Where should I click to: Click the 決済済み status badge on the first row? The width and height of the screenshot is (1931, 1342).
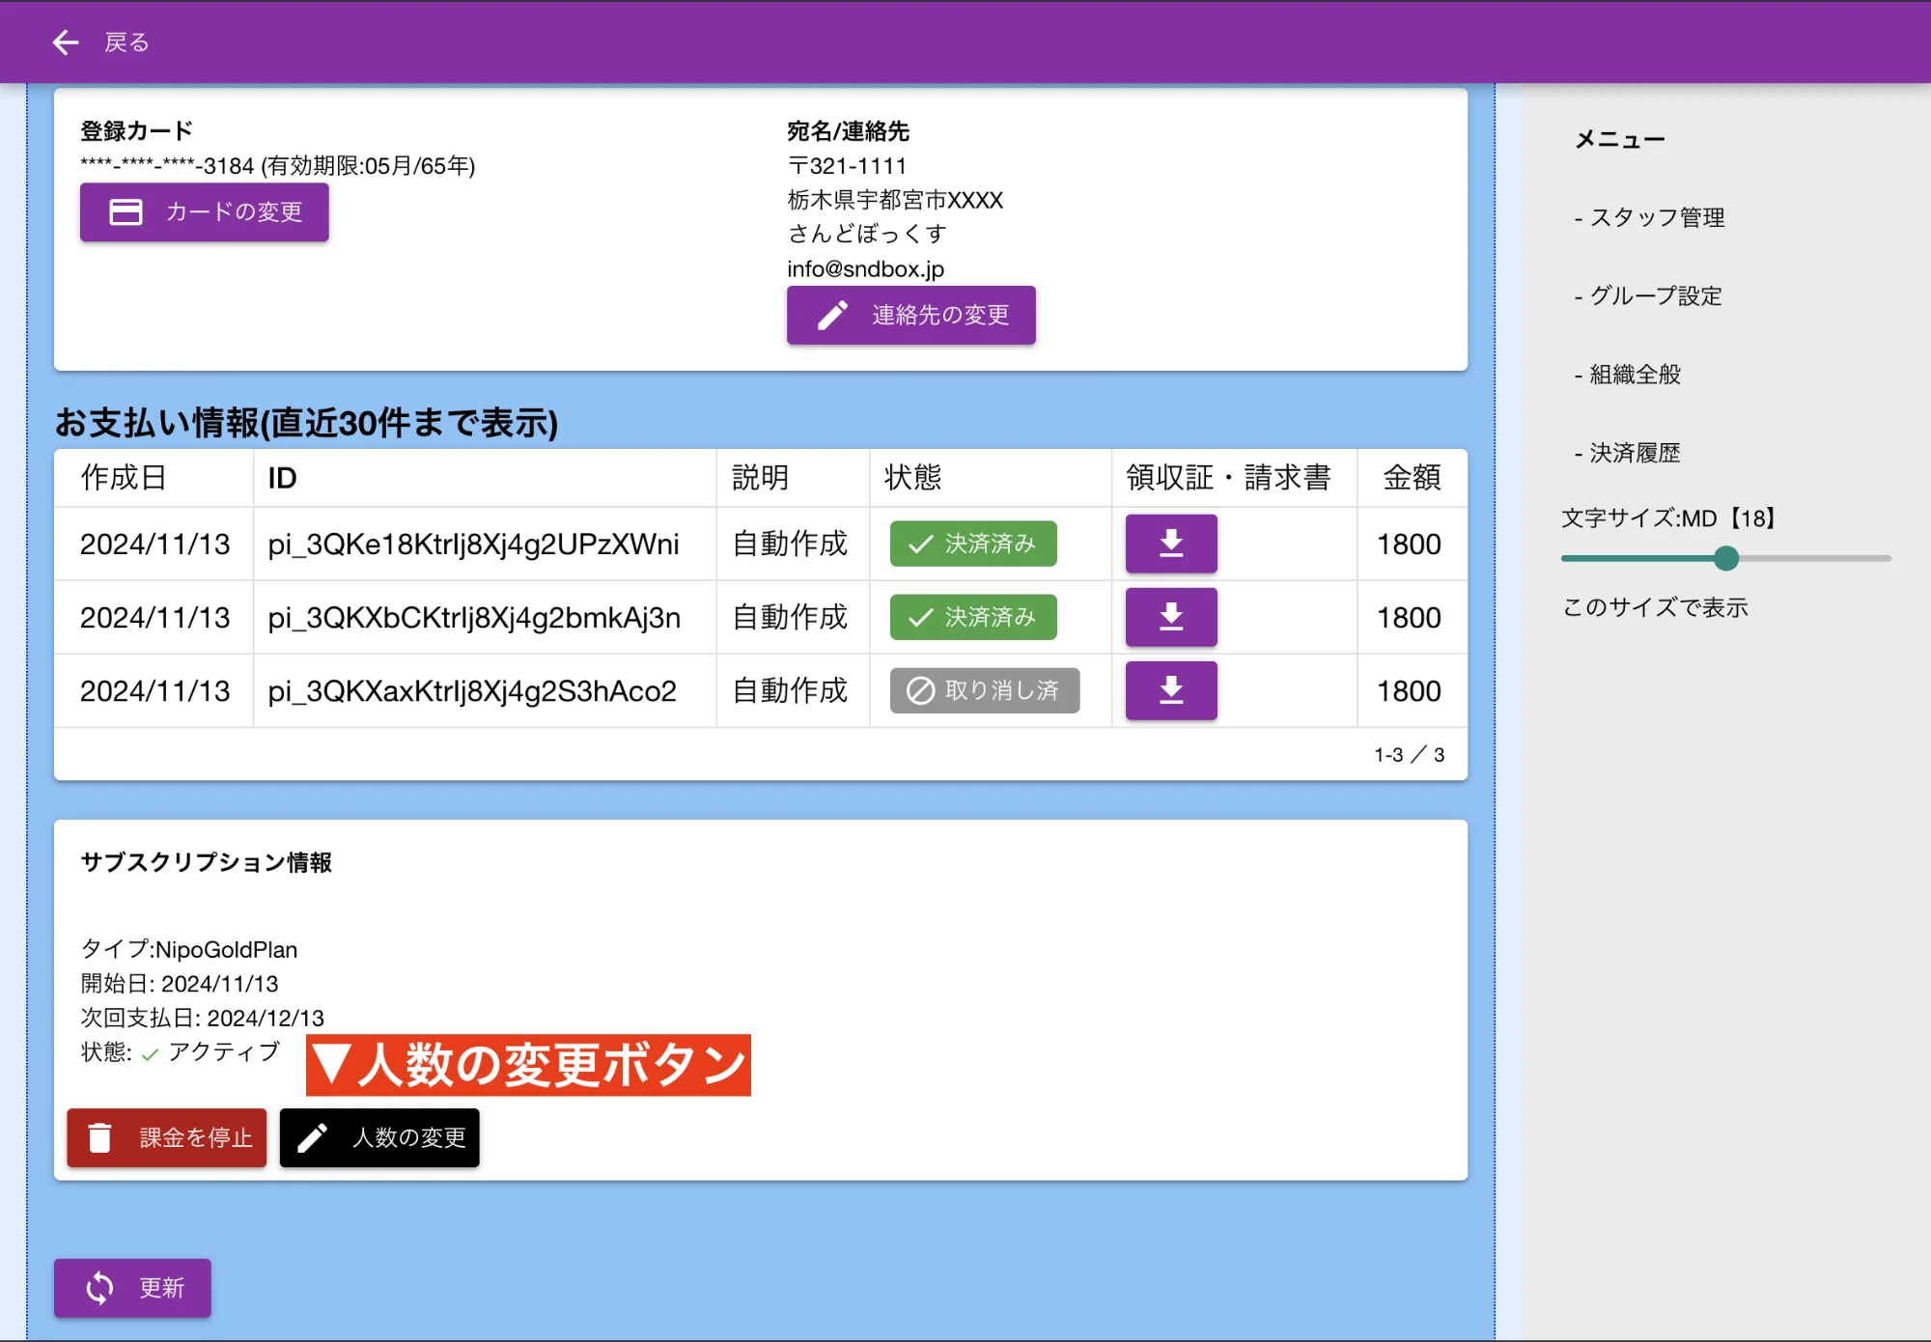(x=971, y=544)
